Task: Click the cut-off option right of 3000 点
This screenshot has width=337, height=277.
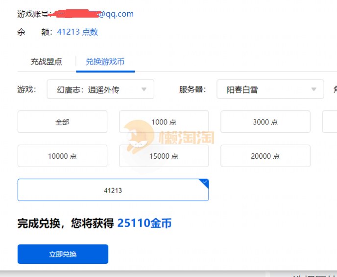Action: 330,122
